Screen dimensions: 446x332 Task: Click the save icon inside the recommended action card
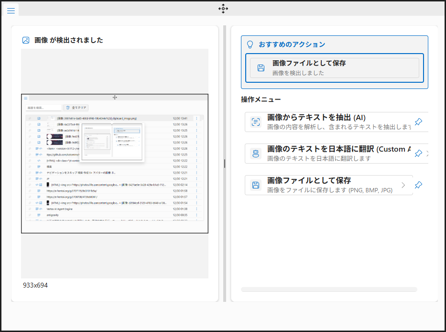pos(261,67)
